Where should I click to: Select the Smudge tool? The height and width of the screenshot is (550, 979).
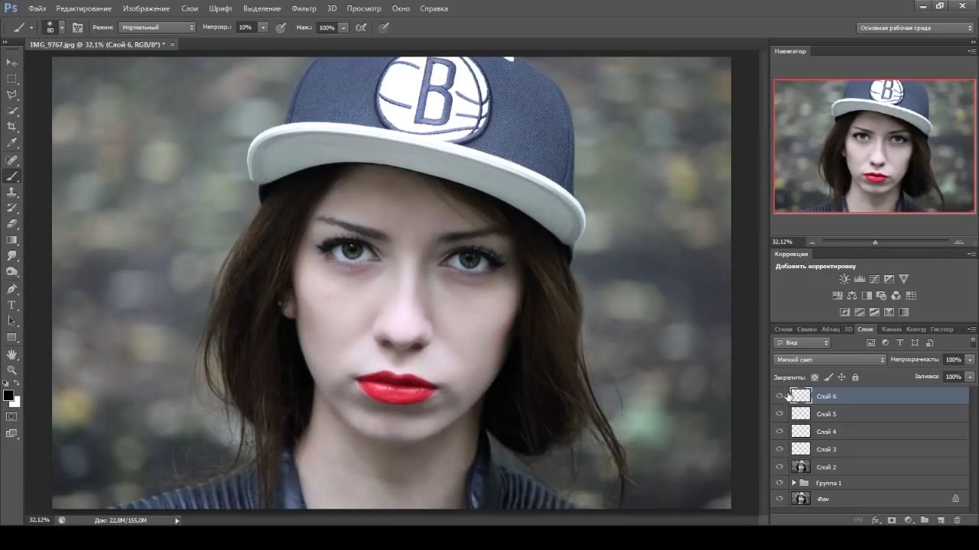pyautogui.click(x=12, y=256)
